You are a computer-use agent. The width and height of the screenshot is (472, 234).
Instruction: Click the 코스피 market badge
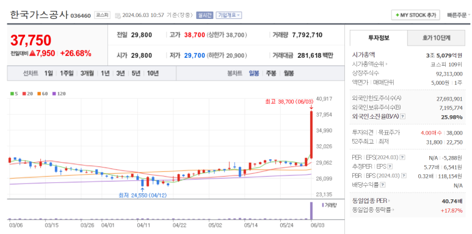[103, 15]
